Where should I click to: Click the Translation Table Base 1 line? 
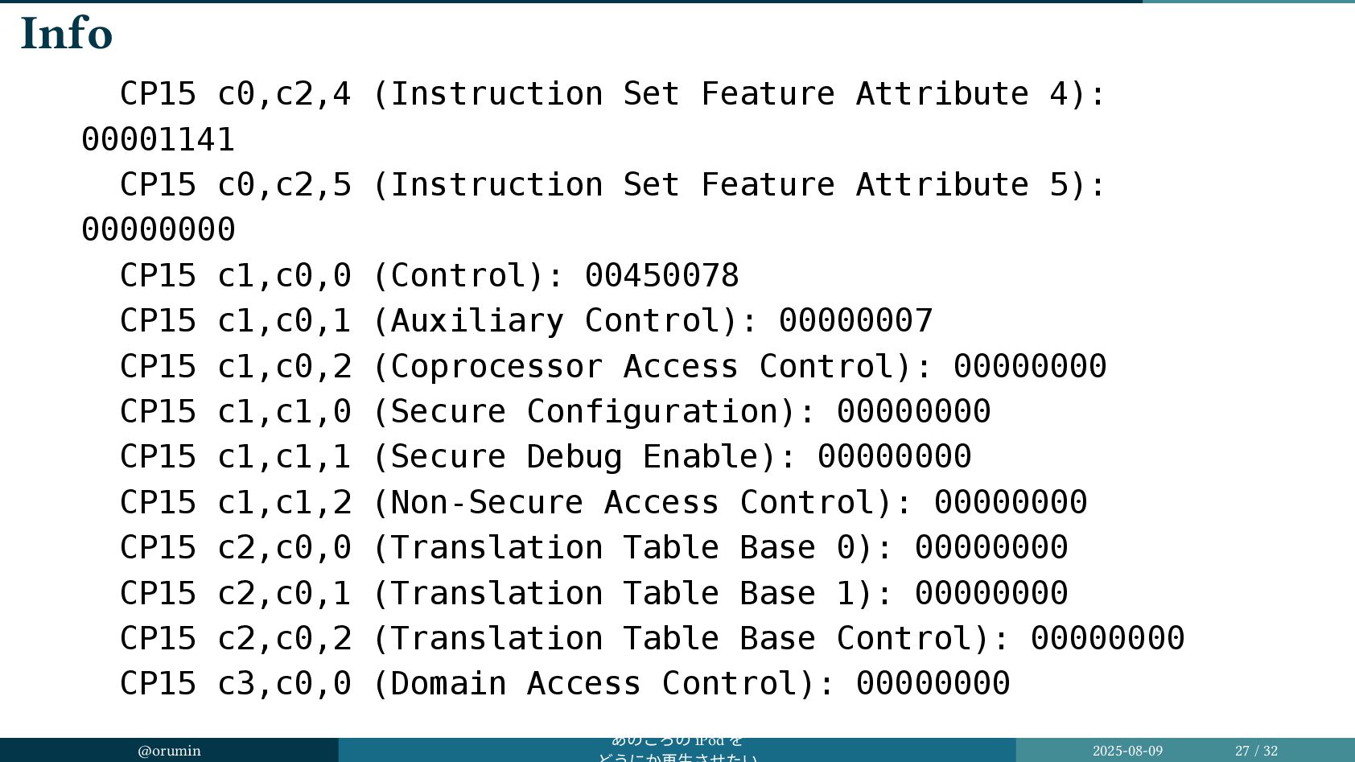[594, 594]
